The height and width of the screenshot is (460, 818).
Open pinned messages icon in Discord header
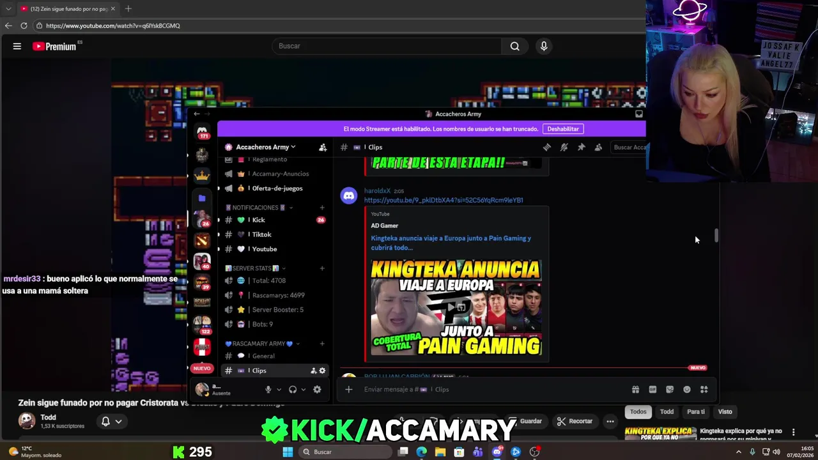581,147
